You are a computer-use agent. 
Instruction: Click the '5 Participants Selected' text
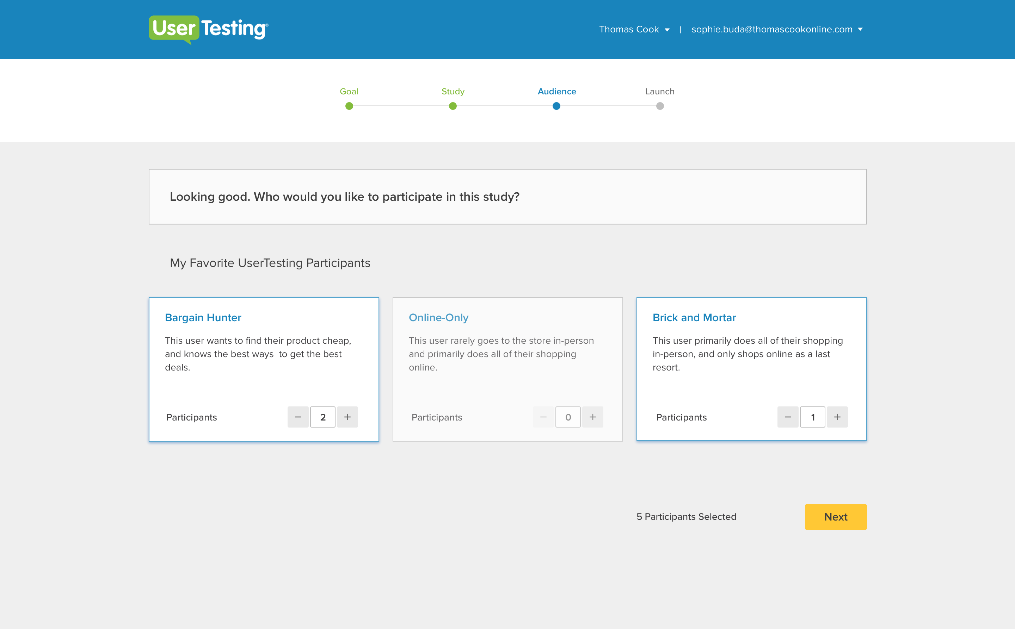(686, 517)
